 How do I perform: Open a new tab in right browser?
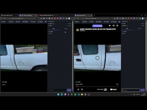coord(94,15)
